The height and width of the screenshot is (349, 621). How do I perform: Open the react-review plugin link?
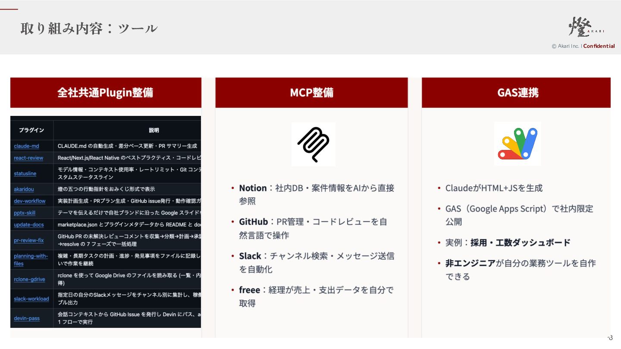[28, 158]
